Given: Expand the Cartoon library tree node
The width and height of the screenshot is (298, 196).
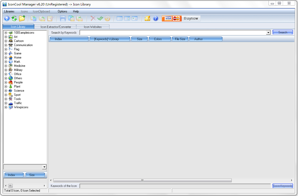Looking at the screenshot, I should click(x=6, y=41).
